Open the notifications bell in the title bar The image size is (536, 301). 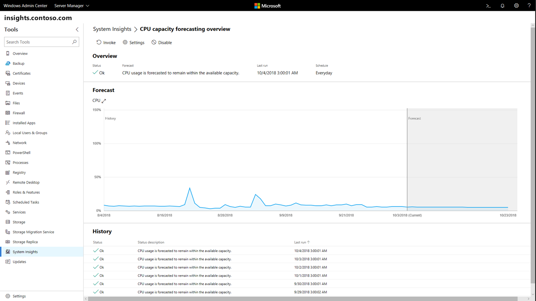(x=502, y=5)
